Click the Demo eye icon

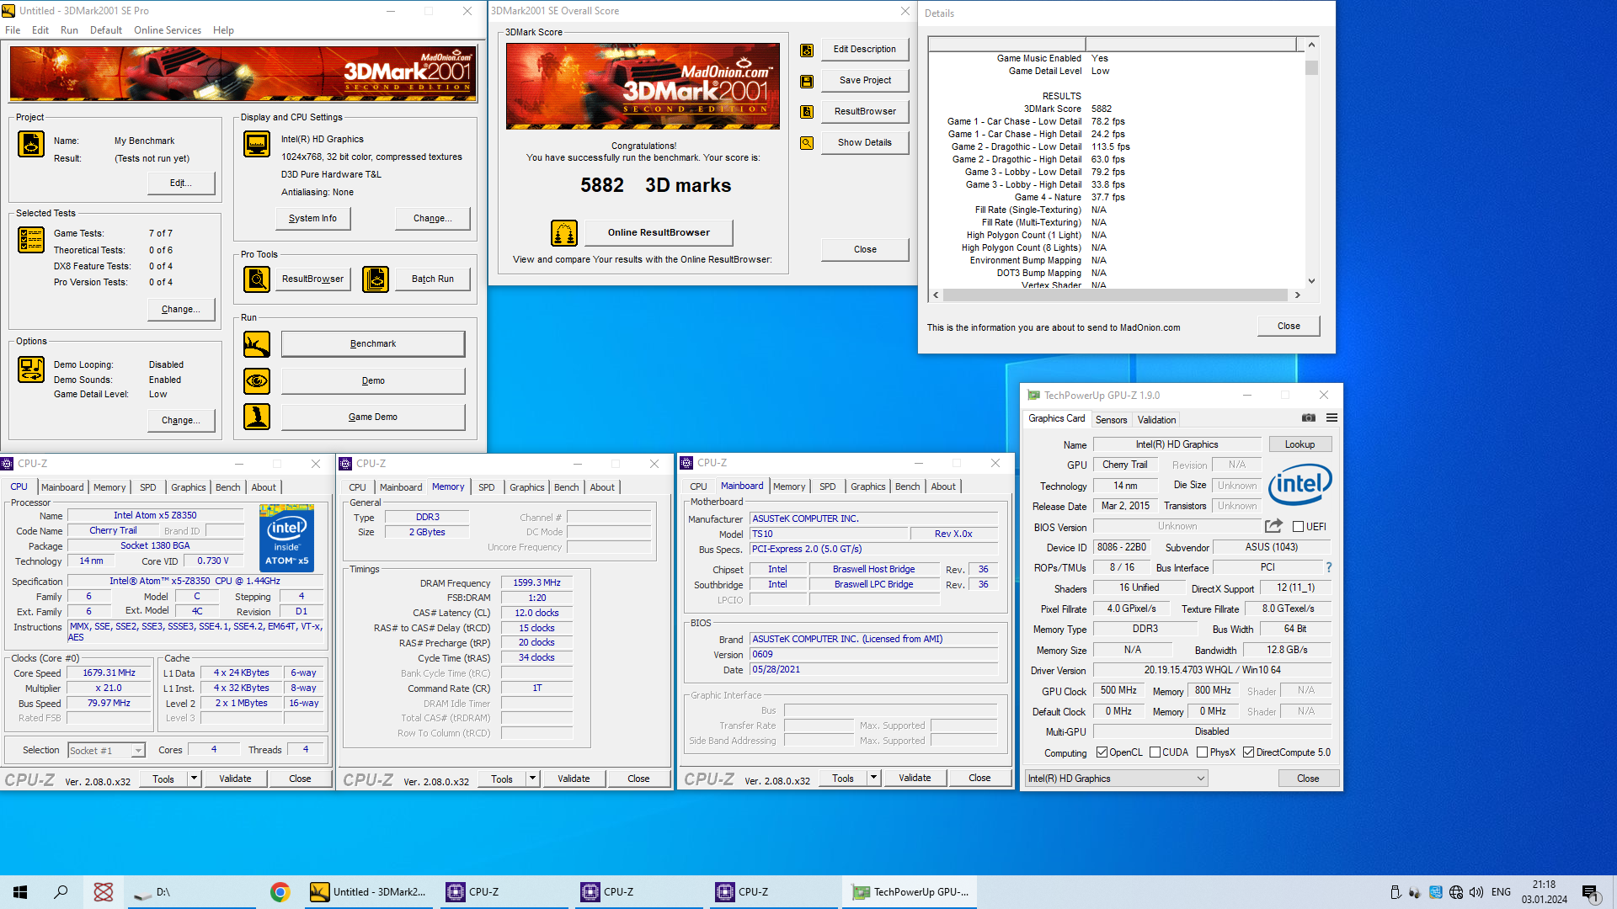[257, 381]
